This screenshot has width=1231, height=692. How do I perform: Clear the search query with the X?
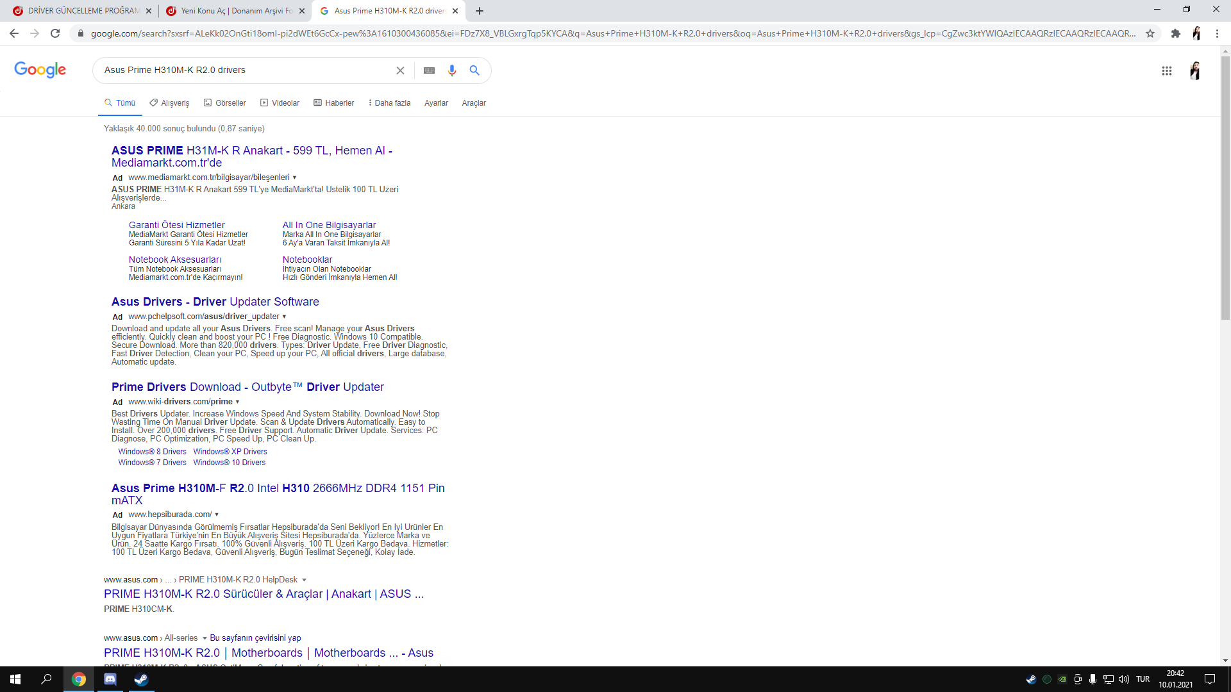click(400, 70)
